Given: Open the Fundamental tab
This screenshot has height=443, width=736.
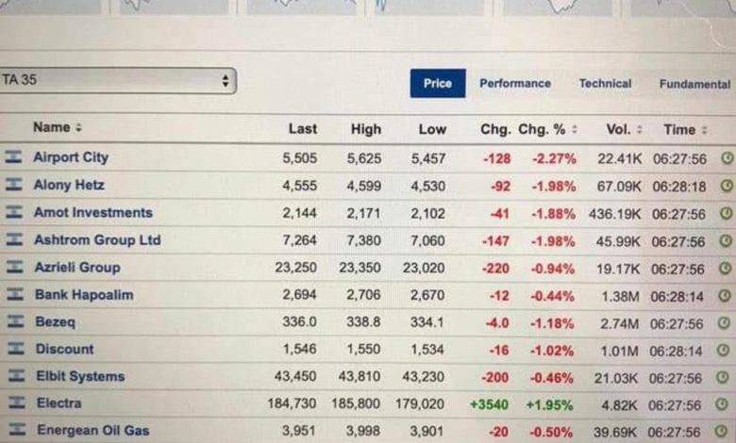Looking at the screenshot, I should pyautogui.click(x=694, y=84).
